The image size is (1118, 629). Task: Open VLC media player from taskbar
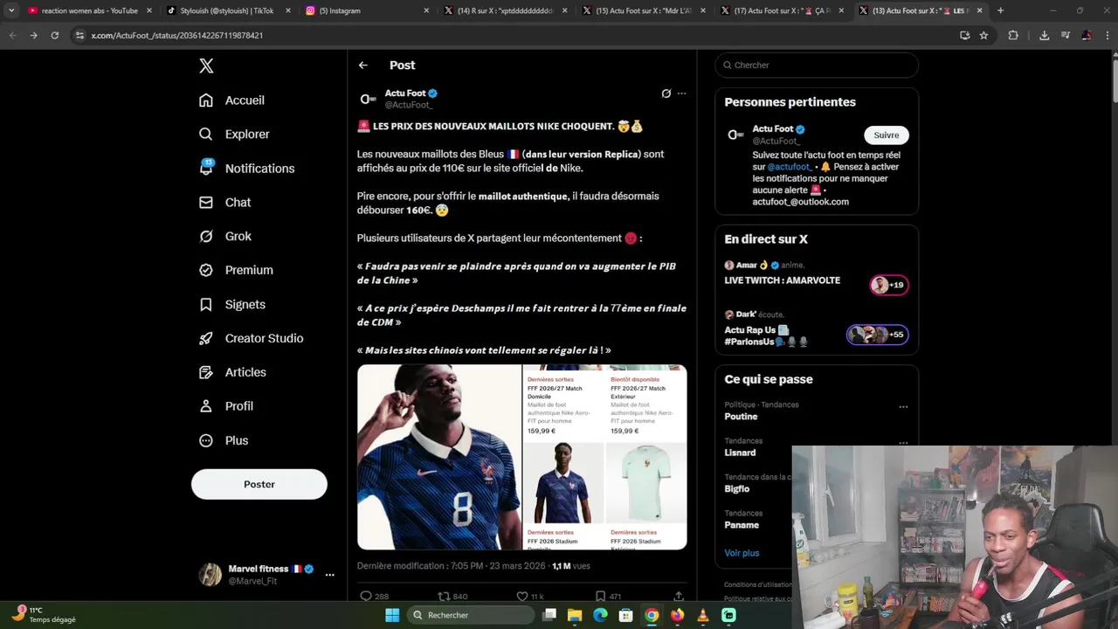point(703,615)
